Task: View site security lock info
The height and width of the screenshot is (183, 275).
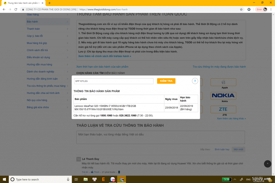Action: coord(23,9)
